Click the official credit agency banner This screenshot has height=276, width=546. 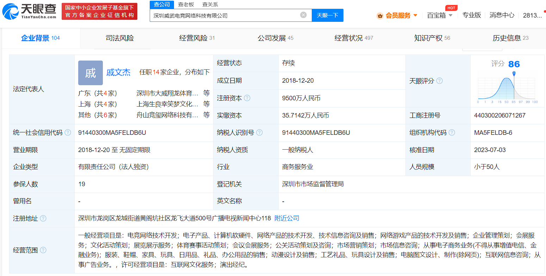point(99,11)
